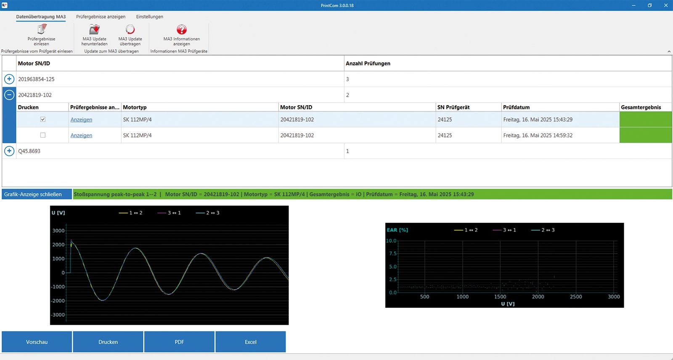
Task: Click the MA3 Update übertragen icon
Action: tap(130, 29)
